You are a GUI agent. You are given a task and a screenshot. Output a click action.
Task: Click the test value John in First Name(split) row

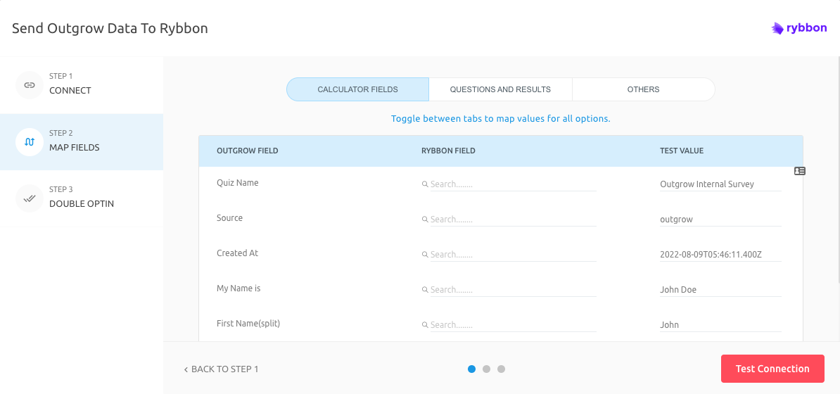click(720, 325)
